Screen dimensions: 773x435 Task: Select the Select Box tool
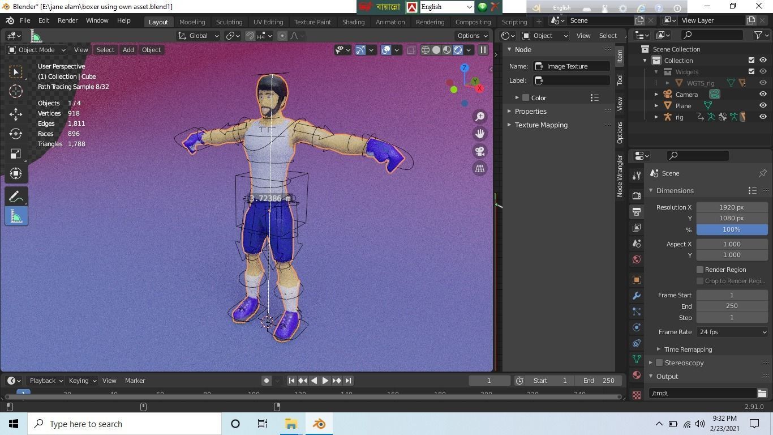coord(16,72)
